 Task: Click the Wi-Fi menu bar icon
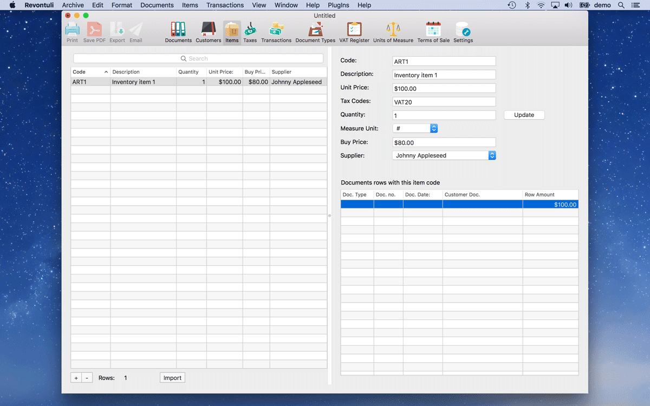coord(541,5)
